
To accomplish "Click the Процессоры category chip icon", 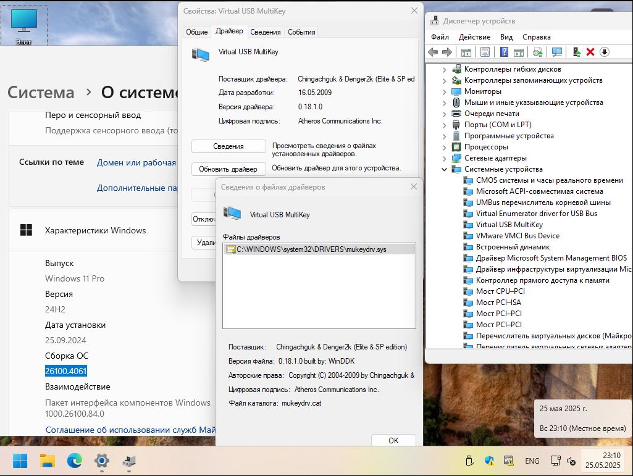I will 456,147.
